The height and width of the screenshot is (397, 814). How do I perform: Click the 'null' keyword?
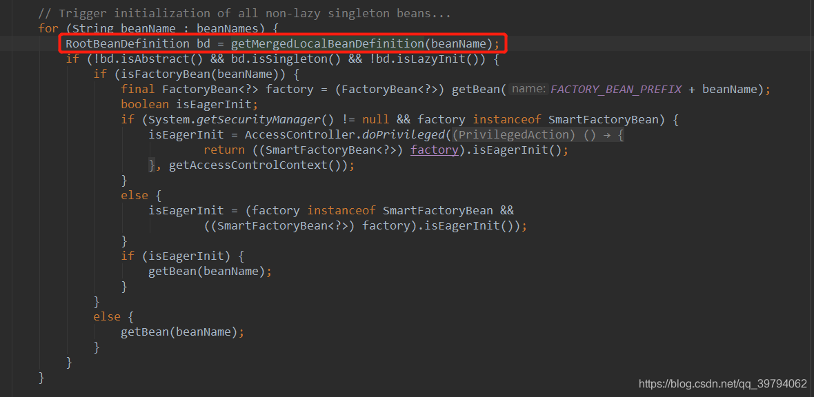[x=376, y=120]
